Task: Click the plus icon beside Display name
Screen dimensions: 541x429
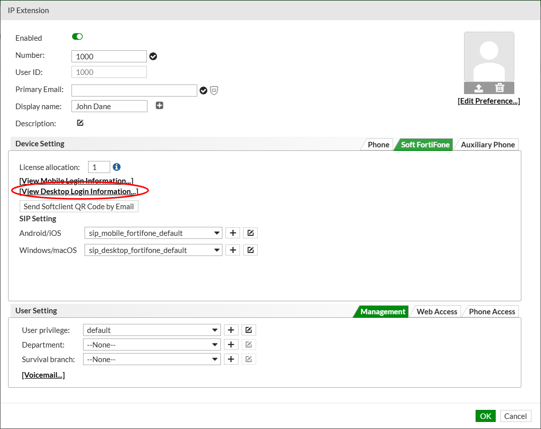Action: pyautogui.click(x=160, y=106)
